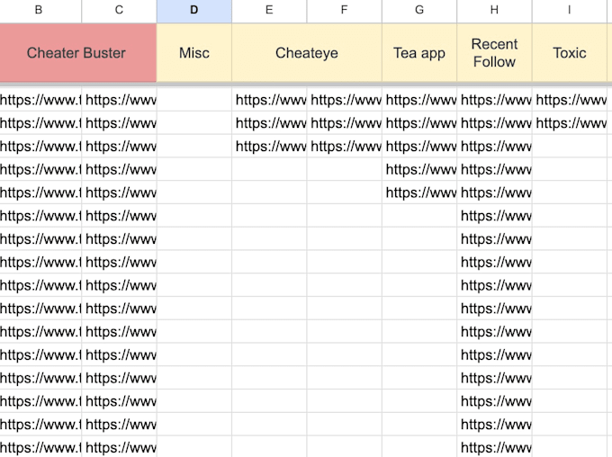The image size is (612, 457).
Task: Open the first link in column C
Action: click(121, 100)
